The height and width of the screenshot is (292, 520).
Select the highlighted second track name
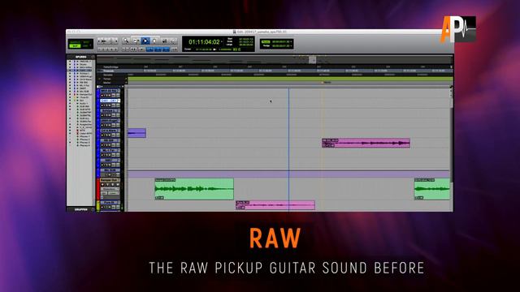110,101
